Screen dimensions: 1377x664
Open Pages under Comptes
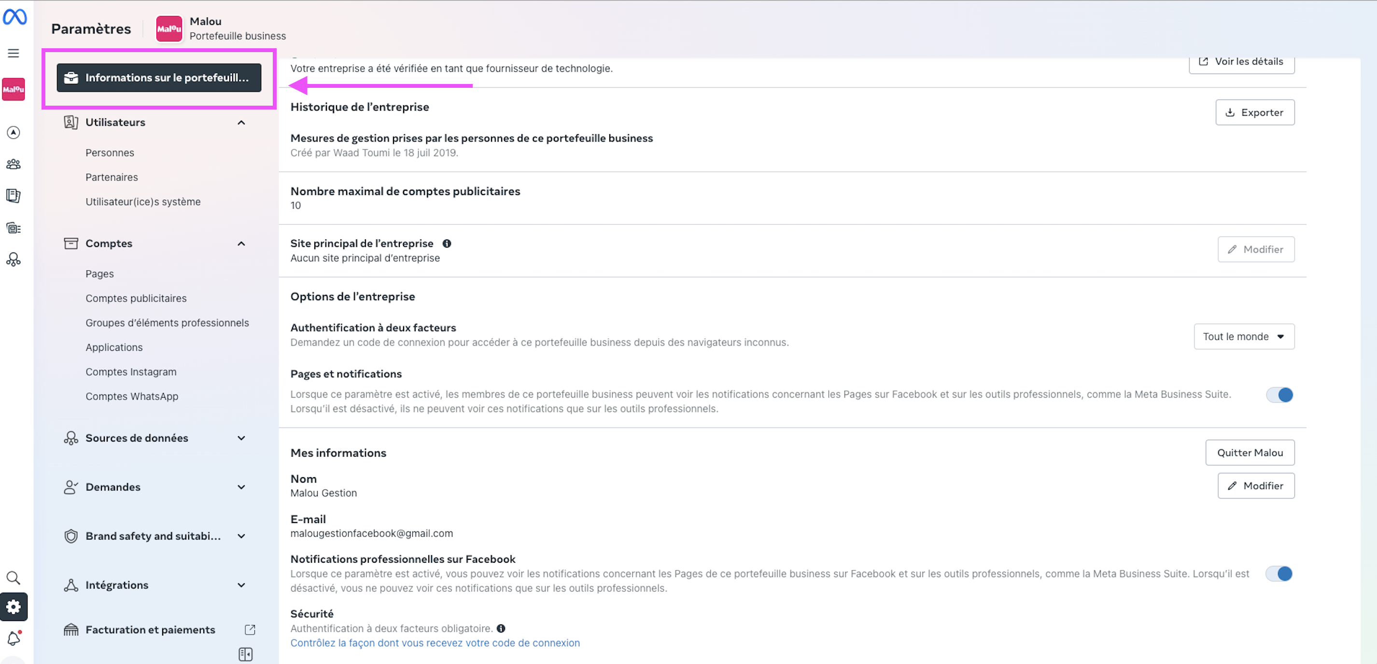tap(99, 274)
